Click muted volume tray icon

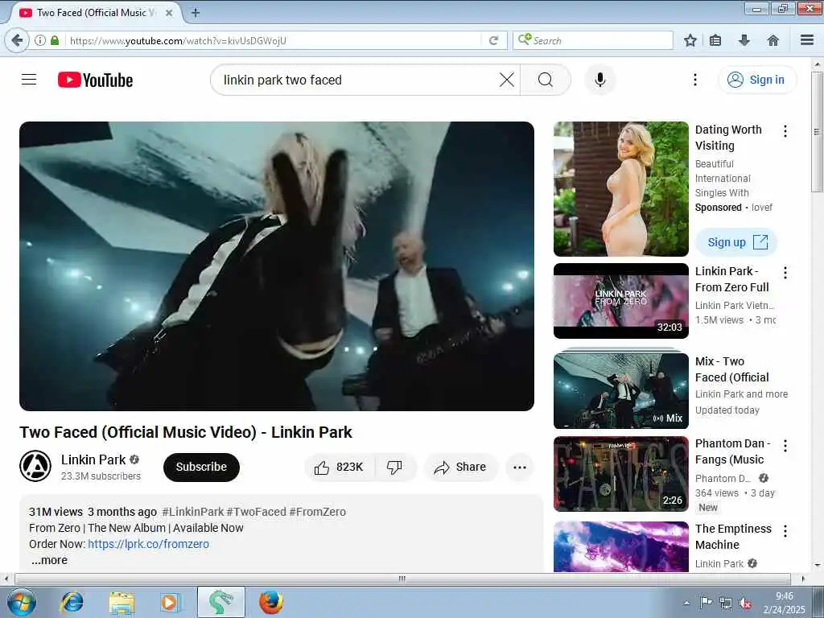744,604
